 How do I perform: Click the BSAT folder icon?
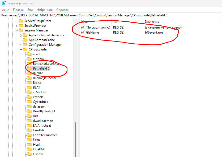[29, 87]
